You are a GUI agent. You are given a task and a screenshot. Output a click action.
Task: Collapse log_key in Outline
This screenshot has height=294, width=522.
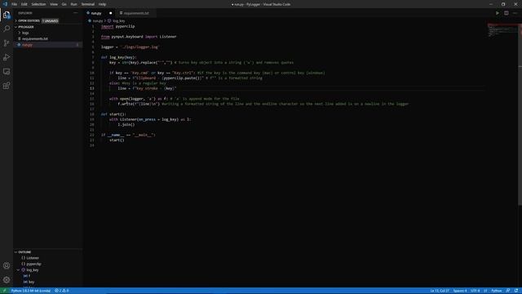18,270
